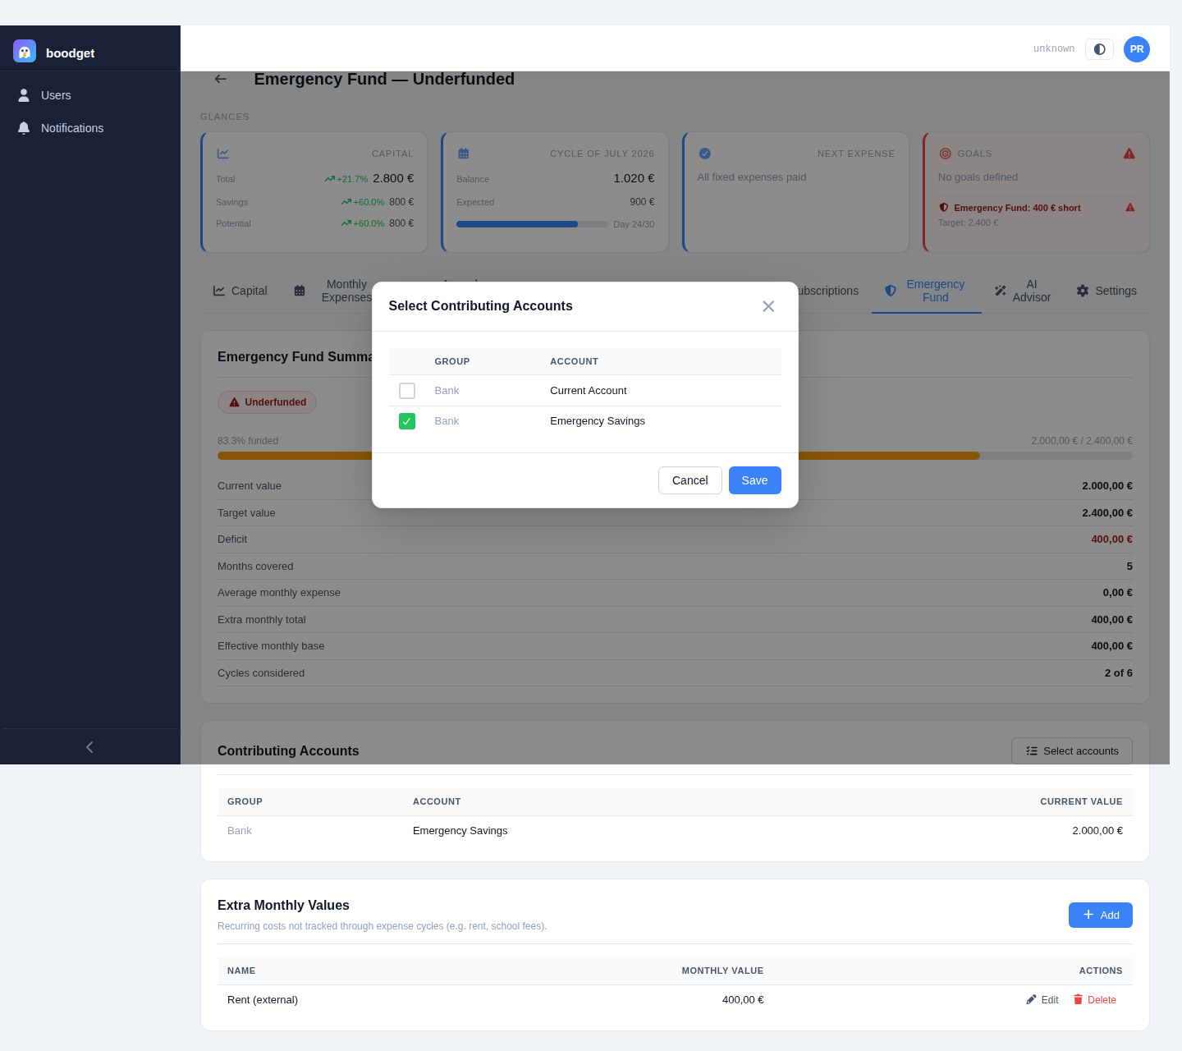Click the Cycle of July calendar icon

464,154
